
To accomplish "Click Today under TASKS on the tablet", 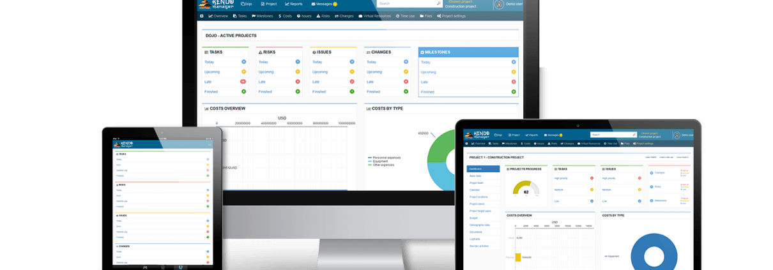I will pos(119,160).
